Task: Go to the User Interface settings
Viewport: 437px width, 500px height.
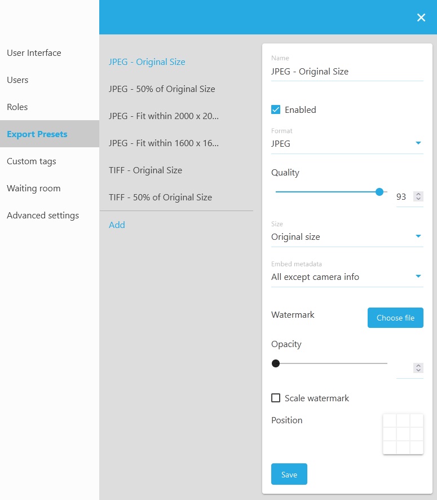Action: [x=34, y=53]
